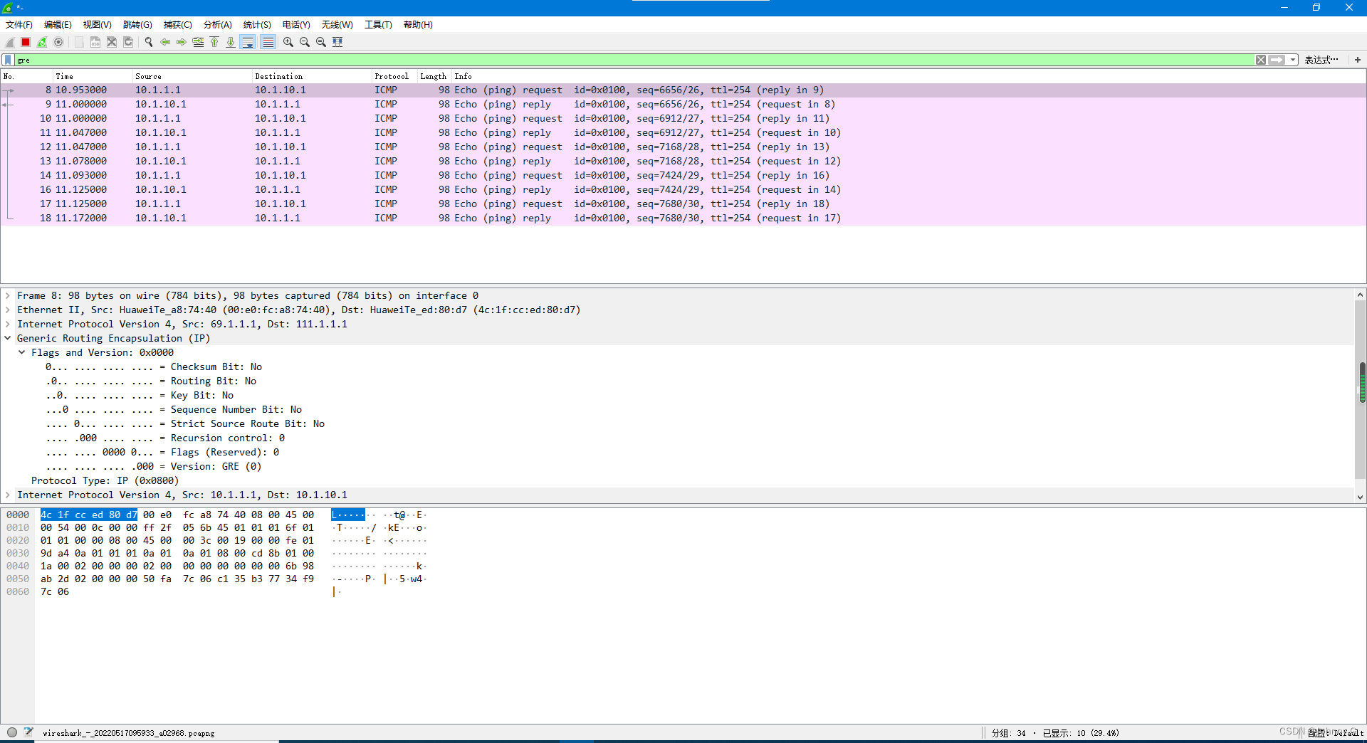The width and height of the screenshot is (1367, 743).
Task: Select the Version: GRE (0) field
Action: 154,466
